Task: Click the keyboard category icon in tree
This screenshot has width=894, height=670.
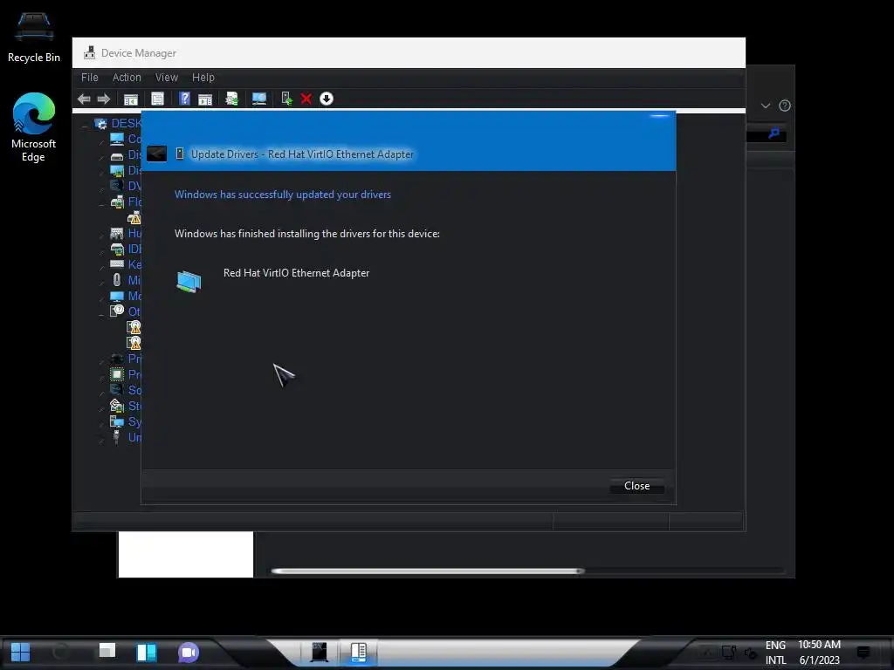Action: 117,264
